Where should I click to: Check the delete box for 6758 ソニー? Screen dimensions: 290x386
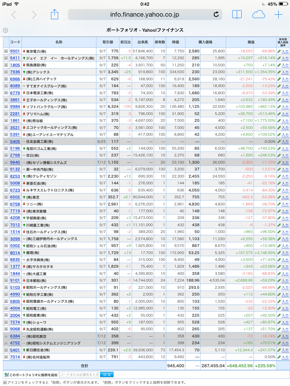coord(6,204)
